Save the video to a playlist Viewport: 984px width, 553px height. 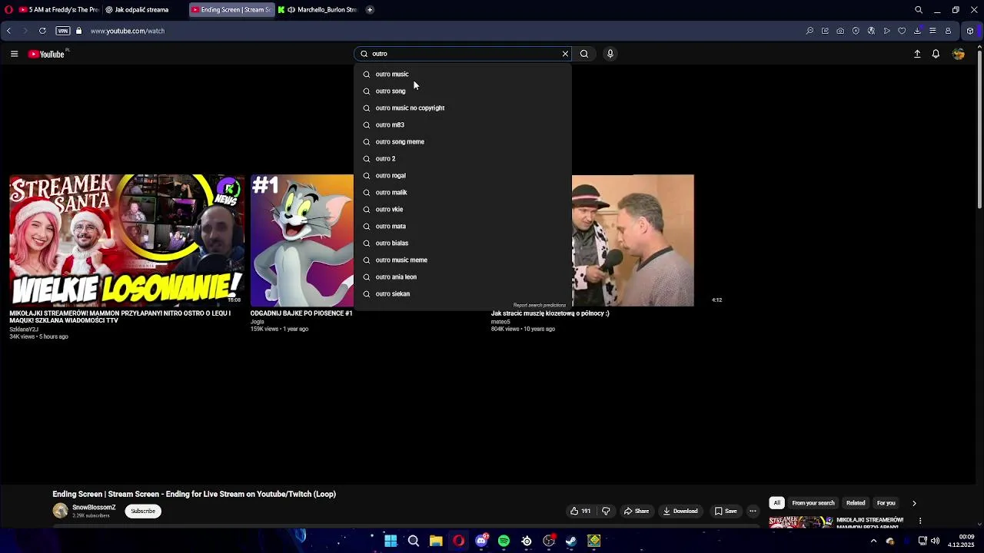(x=726, y=511)
